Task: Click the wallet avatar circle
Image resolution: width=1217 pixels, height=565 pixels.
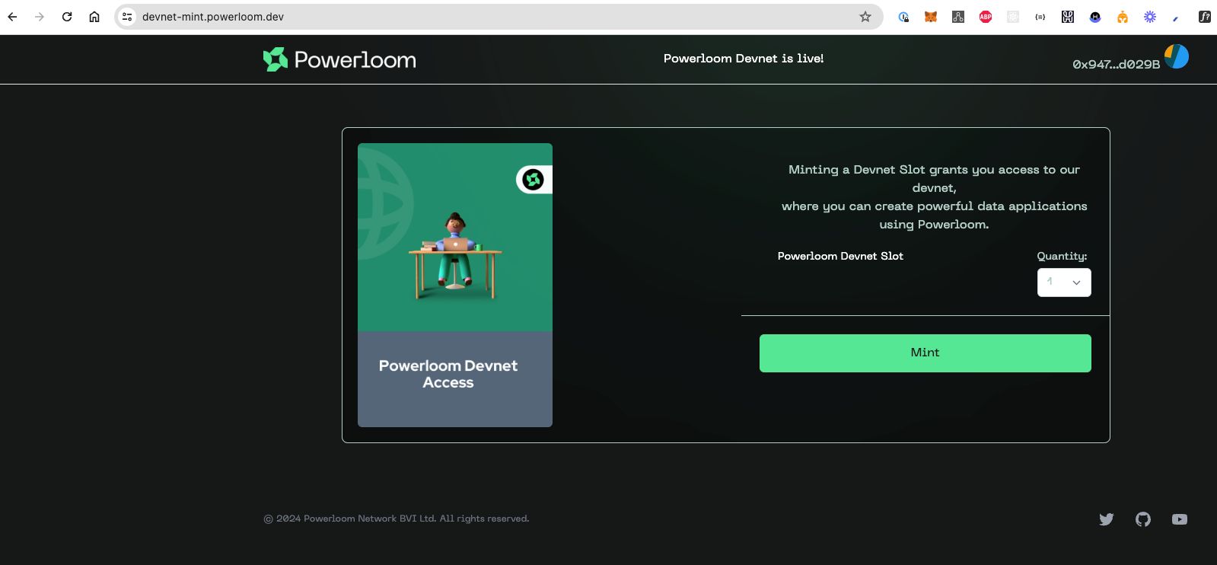Action: pos(1177,56)
